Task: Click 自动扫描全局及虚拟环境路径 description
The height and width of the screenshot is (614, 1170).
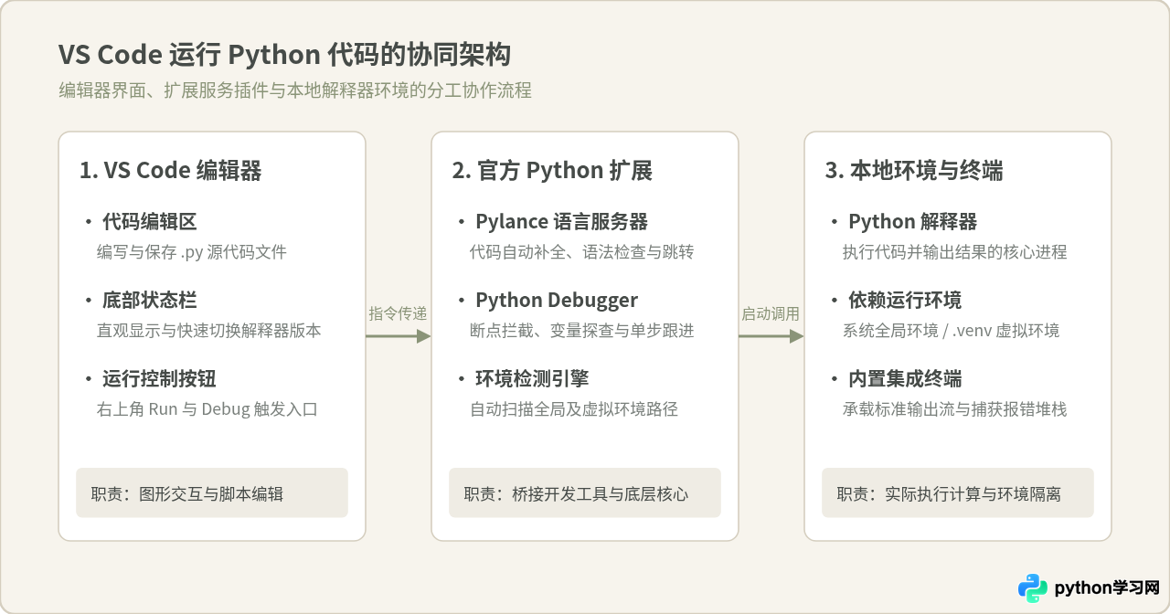Action: pyautogui.click(x=574, y=409)
